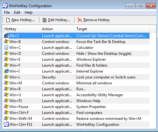Open the File menu
The image size is (158, 132).
tap(7, 12)
